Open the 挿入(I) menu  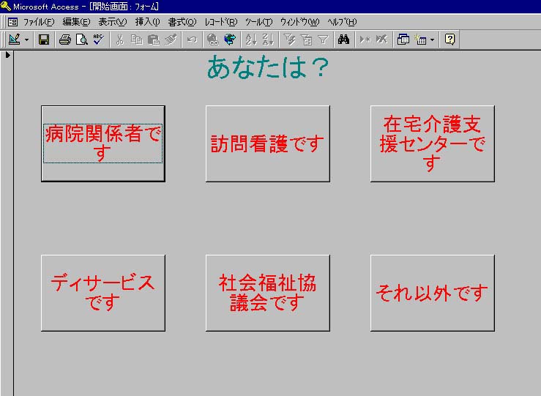(147, 22)
